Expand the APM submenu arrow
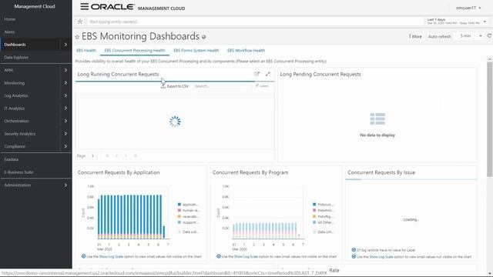 coord(65,70)
